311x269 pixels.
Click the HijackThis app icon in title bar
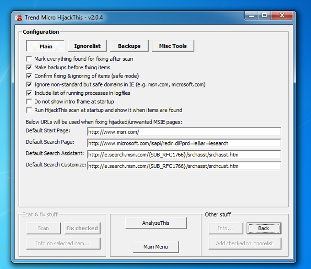[19, 18]
